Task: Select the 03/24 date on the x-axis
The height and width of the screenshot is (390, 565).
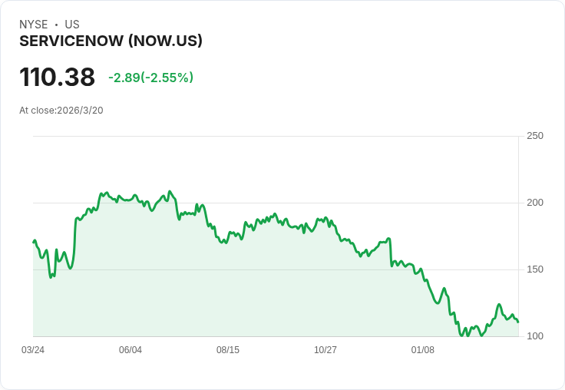Action: [33, 350]
